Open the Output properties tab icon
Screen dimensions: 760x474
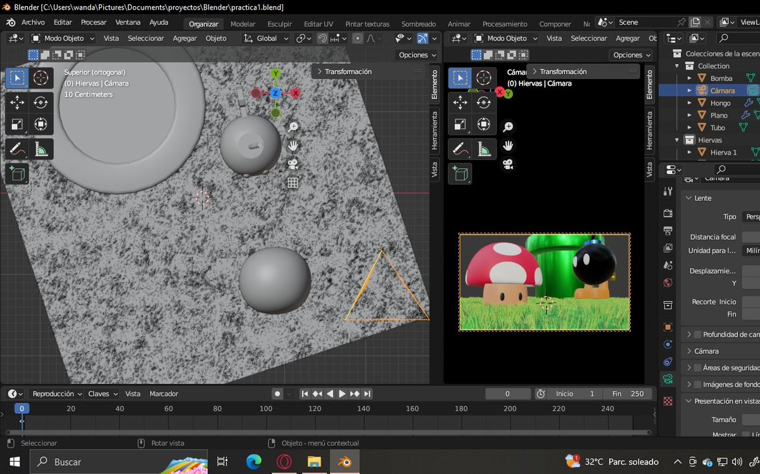(668, 230)
